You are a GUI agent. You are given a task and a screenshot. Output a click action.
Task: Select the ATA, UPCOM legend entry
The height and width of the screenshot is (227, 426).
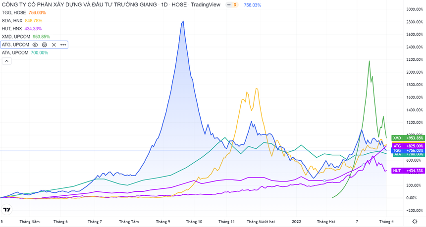pos(15,52)
